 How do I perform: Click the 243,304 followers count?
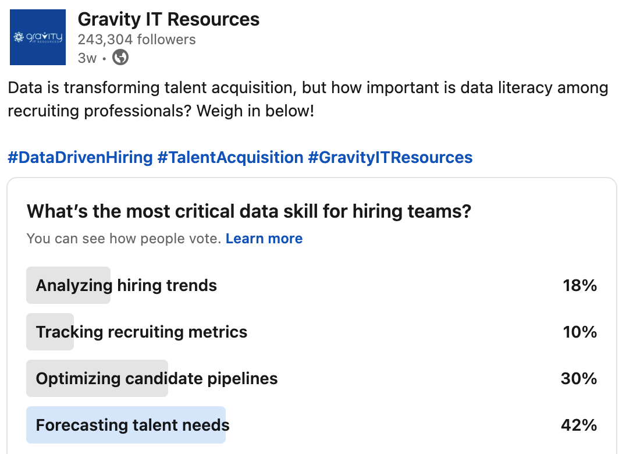pyautogui.click(x=137, y=40)
